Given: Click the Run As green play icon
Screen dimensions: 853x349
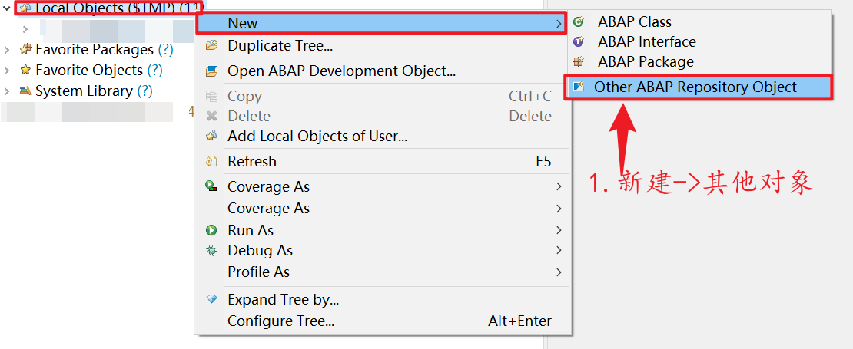Looking at the screenshot, I should click(x=211, y=230).
